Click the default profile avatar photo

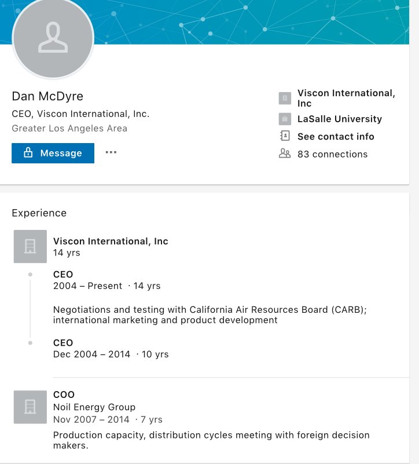pyautogui.click(x=53, y=38)
